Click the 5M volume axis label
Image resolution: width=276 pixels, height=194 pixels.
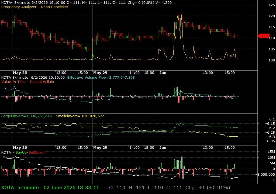pyautogui.click(x=272, y=163)
